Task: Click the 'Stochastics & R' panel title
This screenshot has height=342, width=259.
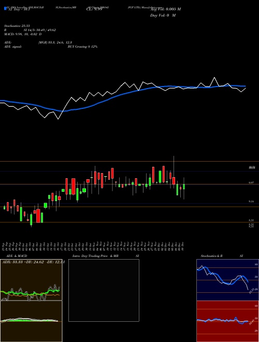Action: pos(211,256)
